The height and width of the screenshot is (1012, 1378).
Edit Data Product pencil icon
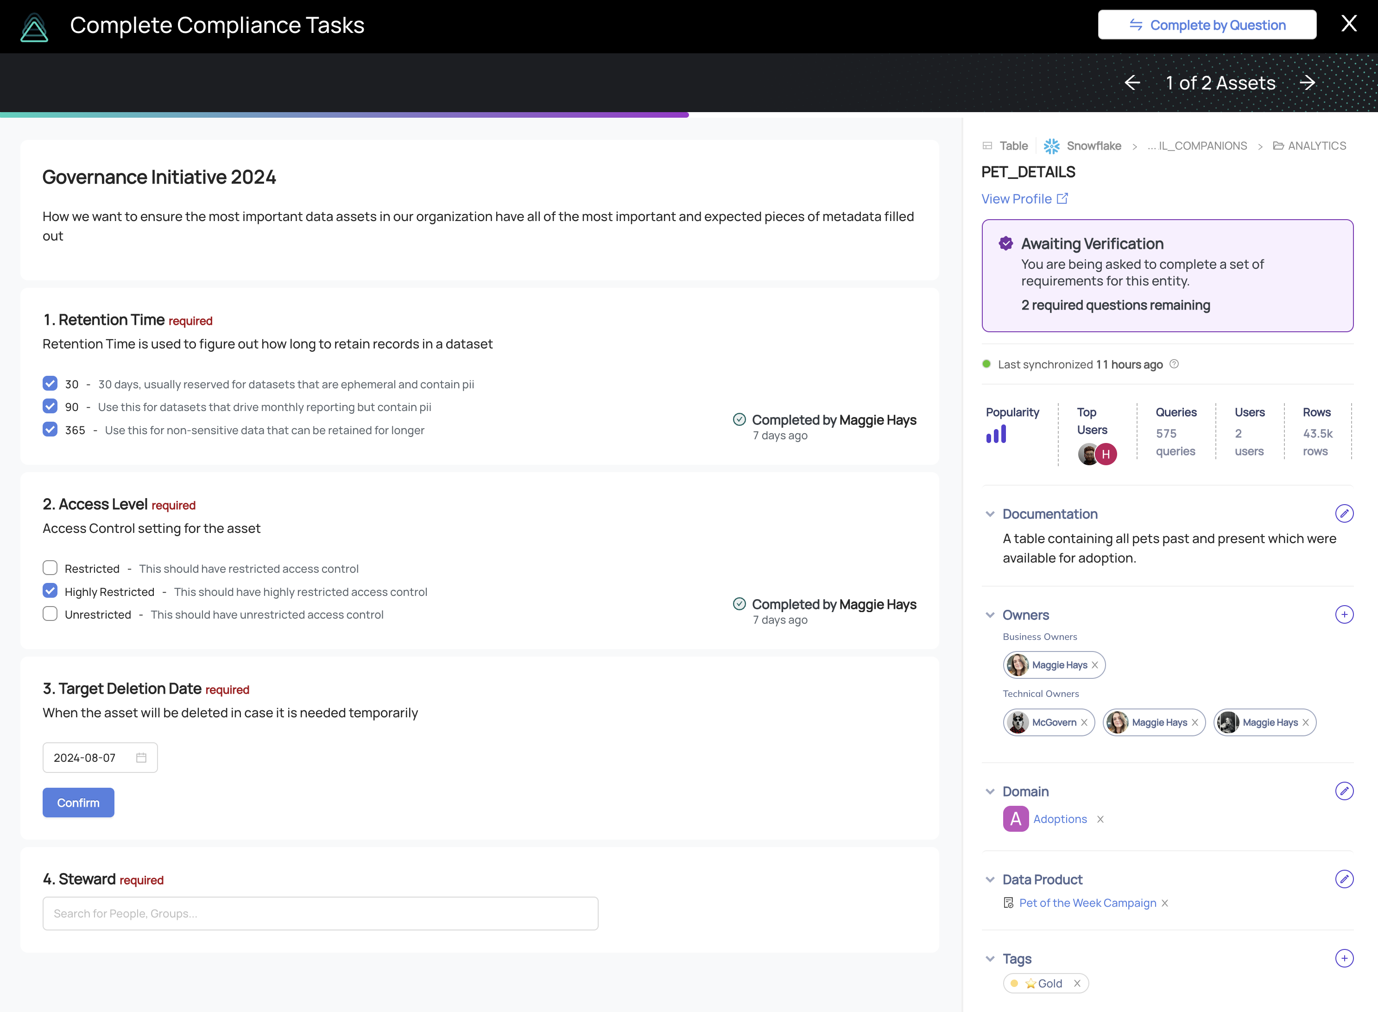[x=1344, y=879]
